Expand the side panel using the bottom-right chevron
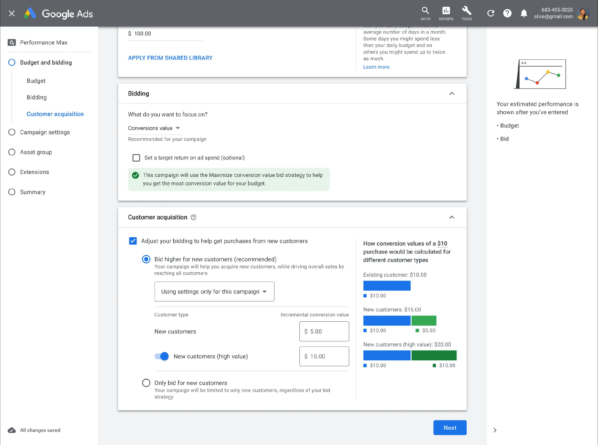This screenshot has height=445, width=598. tap(495, 430)
